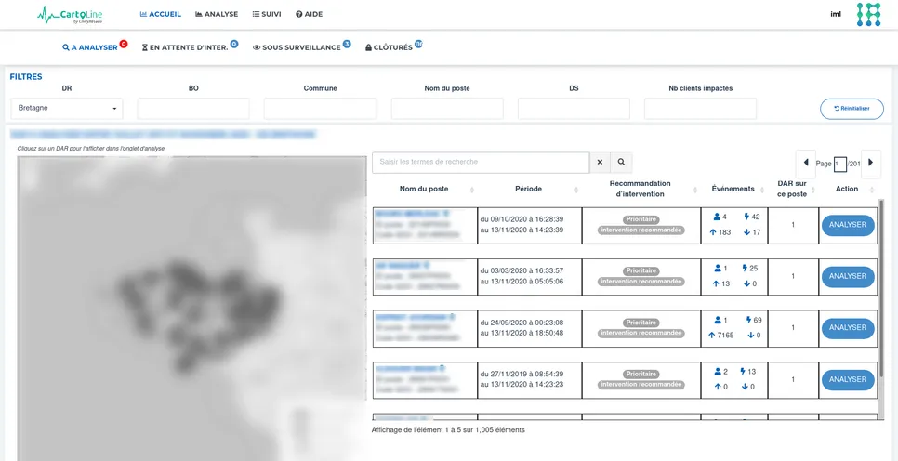Viewport: 898px width, 461px height.
Task: Click the Nb clients impactés filter field
Action: [x=700, y=108]
